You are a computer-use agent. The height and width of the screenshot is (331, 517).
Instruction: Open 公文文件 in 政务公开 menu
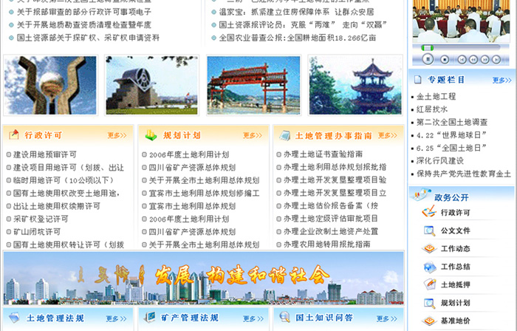point(456,231)
